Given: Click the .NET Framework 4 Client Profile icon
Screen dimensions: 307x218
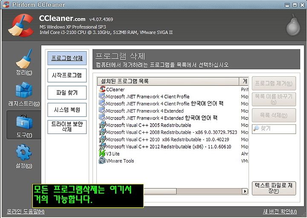Looking at the screenshot, I should [x=102, y=96].
